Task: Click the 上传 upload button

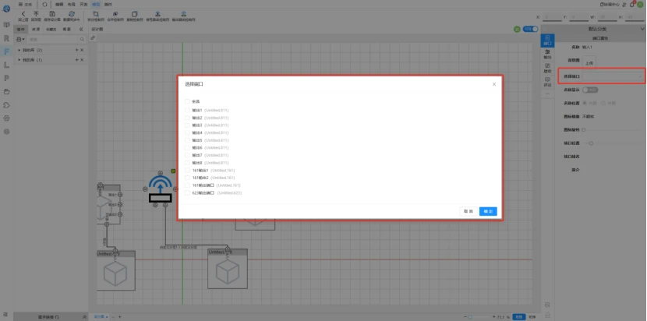Action: tap(589, 62)
